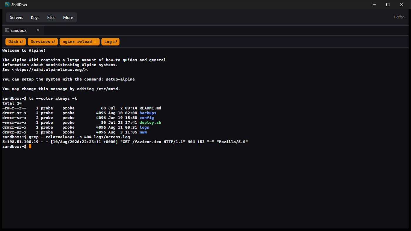The width and height of the screenshot is (411, 231).
Task: Click the /favicon.ico request in log output
Action: 147,142
